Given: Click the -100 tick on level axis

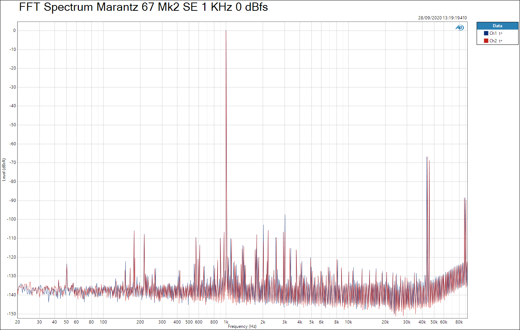Looking at the screenshot, I should tap(12, 219).
